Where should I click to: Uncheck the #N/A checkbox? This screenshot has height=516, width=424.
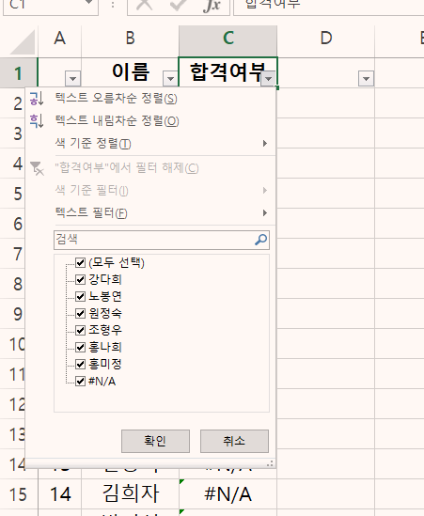tap(80, 381)
